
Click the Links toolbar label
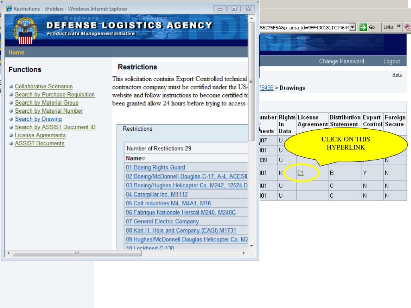point(388,27)
